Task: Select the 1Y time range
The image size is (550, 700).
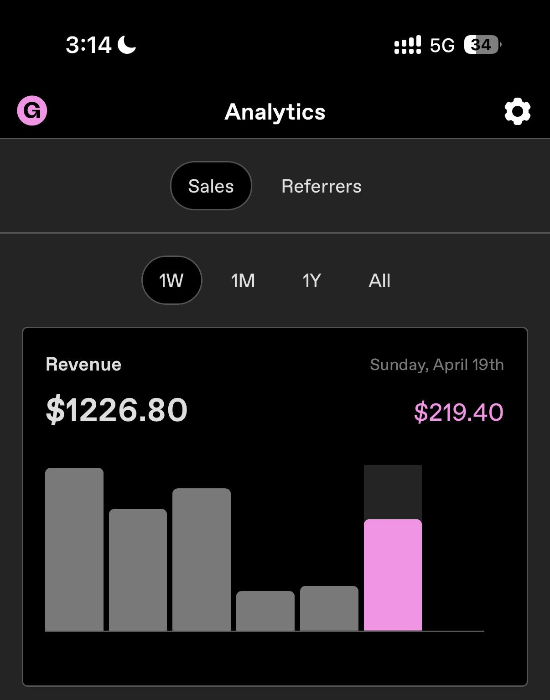Action: coord(311,280)
